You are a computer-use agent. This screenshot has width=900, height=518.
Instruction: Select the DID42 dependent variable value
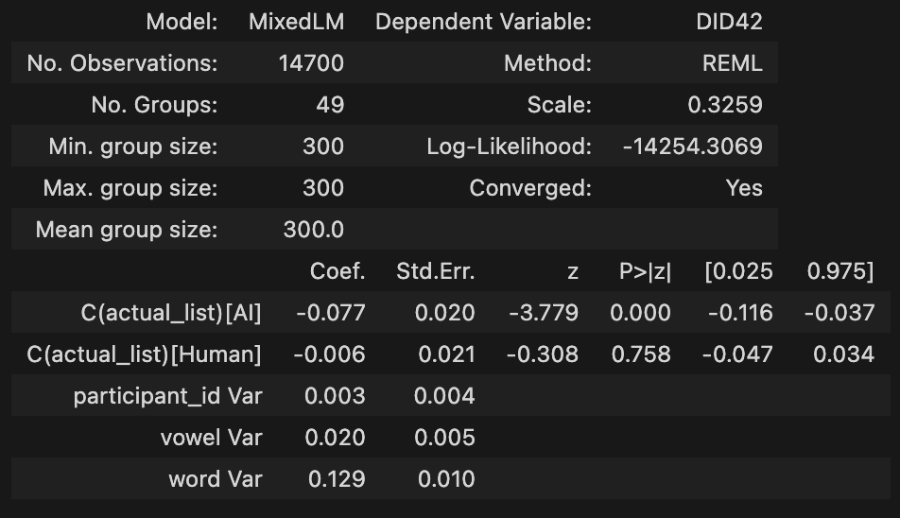[729, 22]
